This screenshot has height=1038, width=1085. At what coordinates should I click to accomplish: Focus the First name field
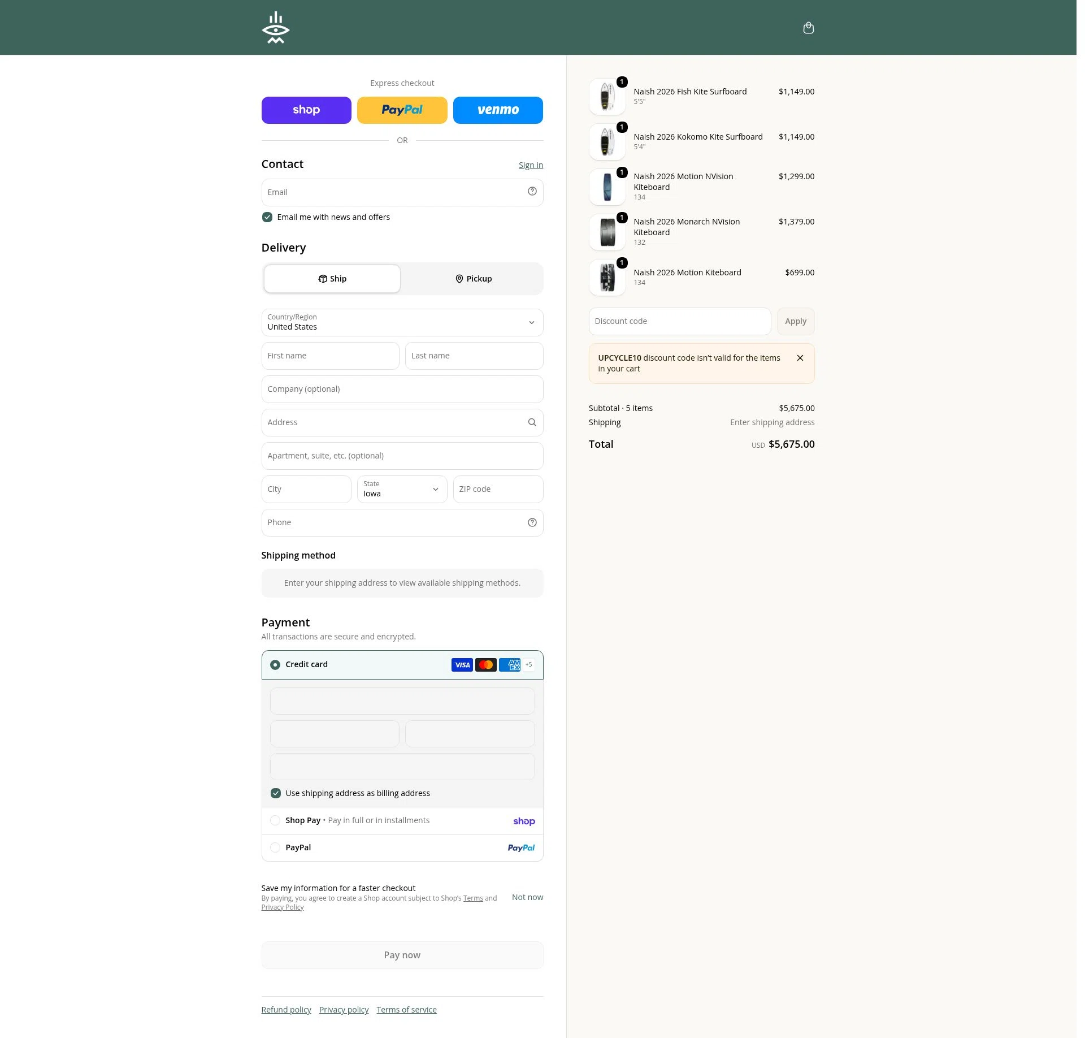coord(331,356)
